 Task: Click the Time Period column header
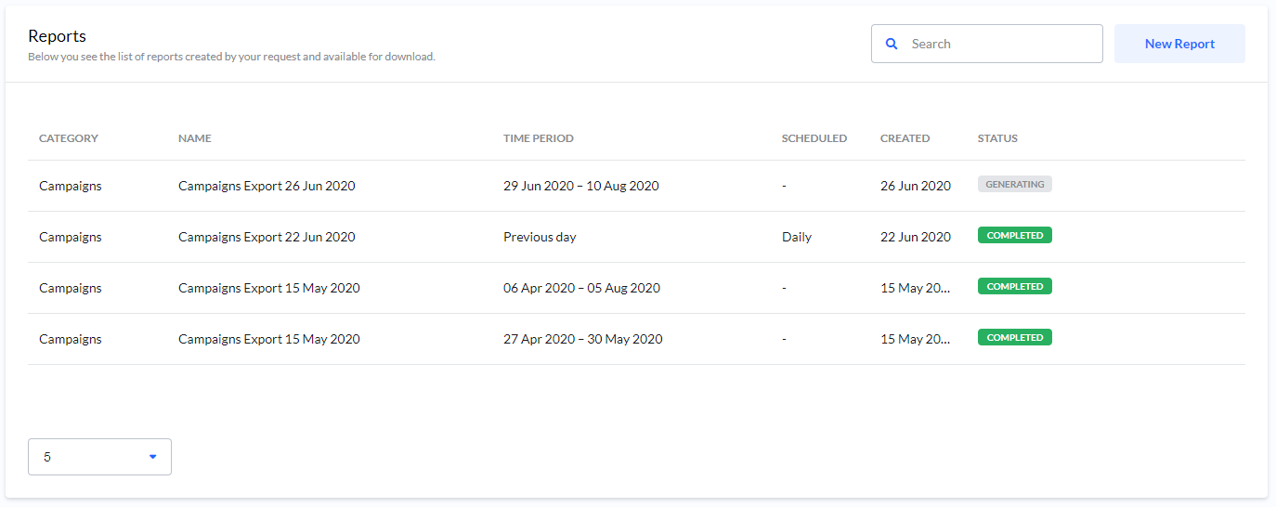[539, 138]
